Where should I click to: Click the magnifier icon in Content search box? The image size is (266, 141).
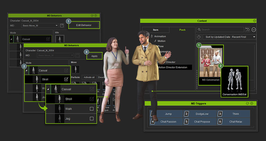click(199, 30)
